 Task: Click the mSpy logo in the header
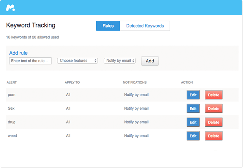[x=10, y=8]
